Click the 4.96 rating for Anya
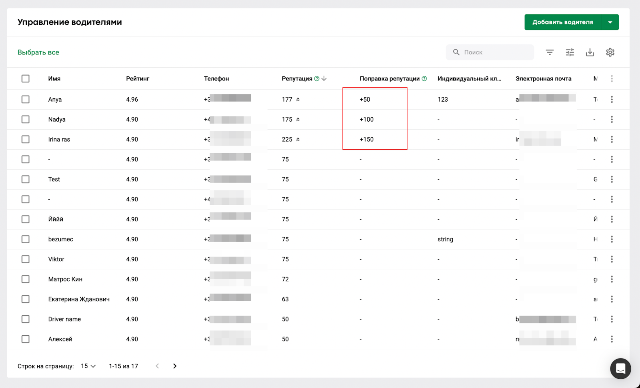This screenshot has height=388, width=640. click(132, 100)
